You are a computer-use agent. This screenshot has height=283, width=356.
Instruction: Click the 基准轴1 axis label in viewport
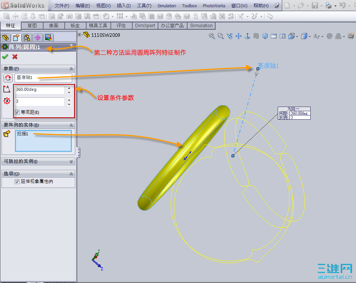point(268,66)
